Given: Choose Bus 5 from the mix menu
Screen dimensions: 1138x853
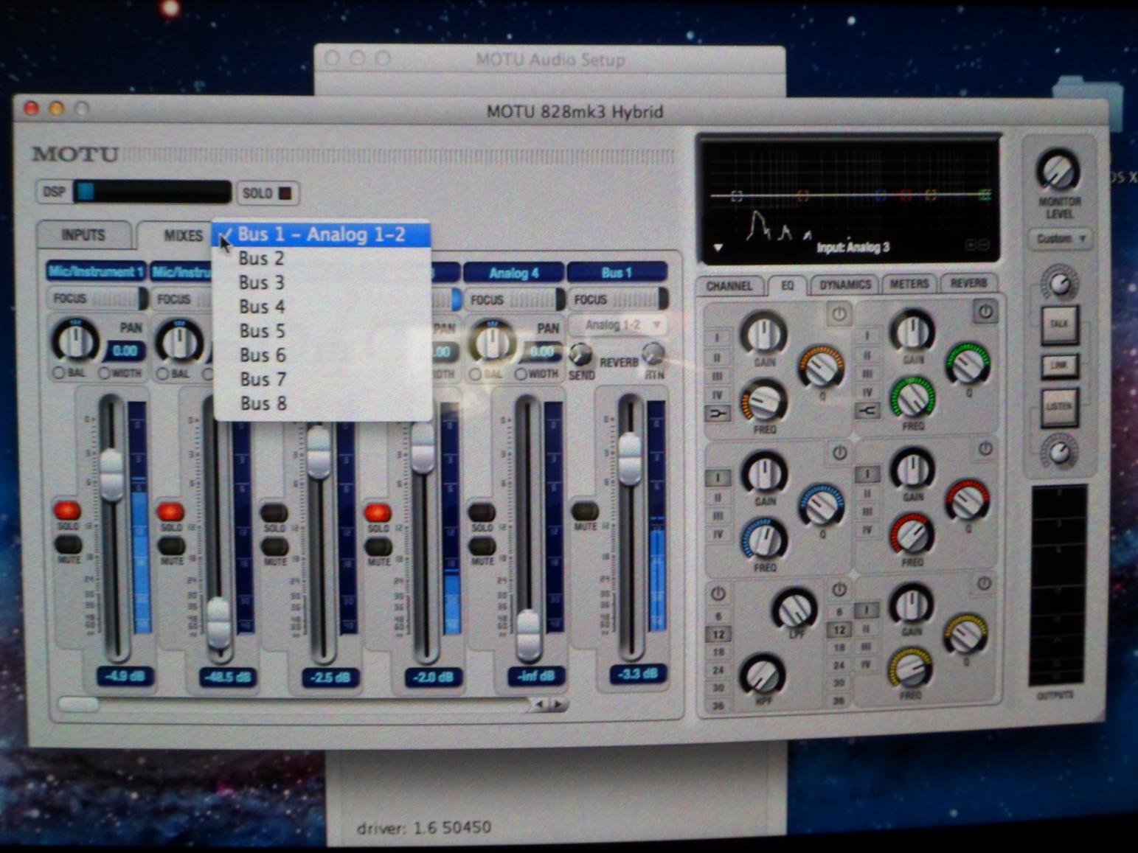Looking at the screenshot, I should point(322,331).
